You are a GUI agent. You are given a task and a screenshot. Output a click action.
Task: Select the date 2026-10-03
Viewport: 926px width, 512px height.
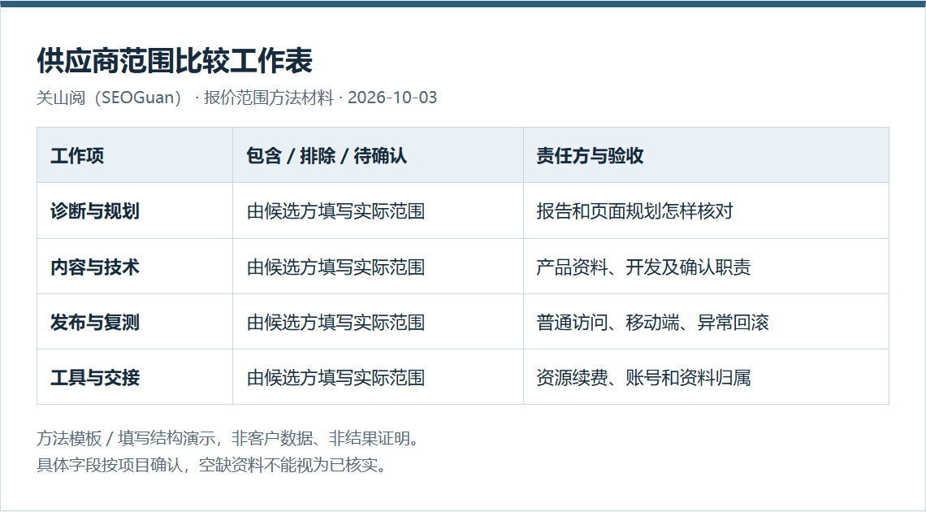point(392,98)
